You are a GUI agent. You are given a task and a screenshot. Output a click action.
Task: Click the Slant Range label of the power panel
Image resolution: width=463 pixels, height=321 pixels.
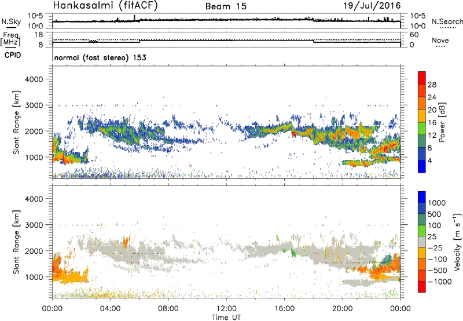(16, 122)
